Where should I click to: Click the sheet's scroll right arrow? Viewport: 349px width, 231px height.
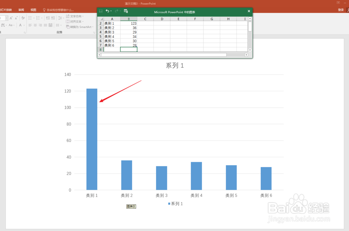pyautogui.click(x=246, y=55)
